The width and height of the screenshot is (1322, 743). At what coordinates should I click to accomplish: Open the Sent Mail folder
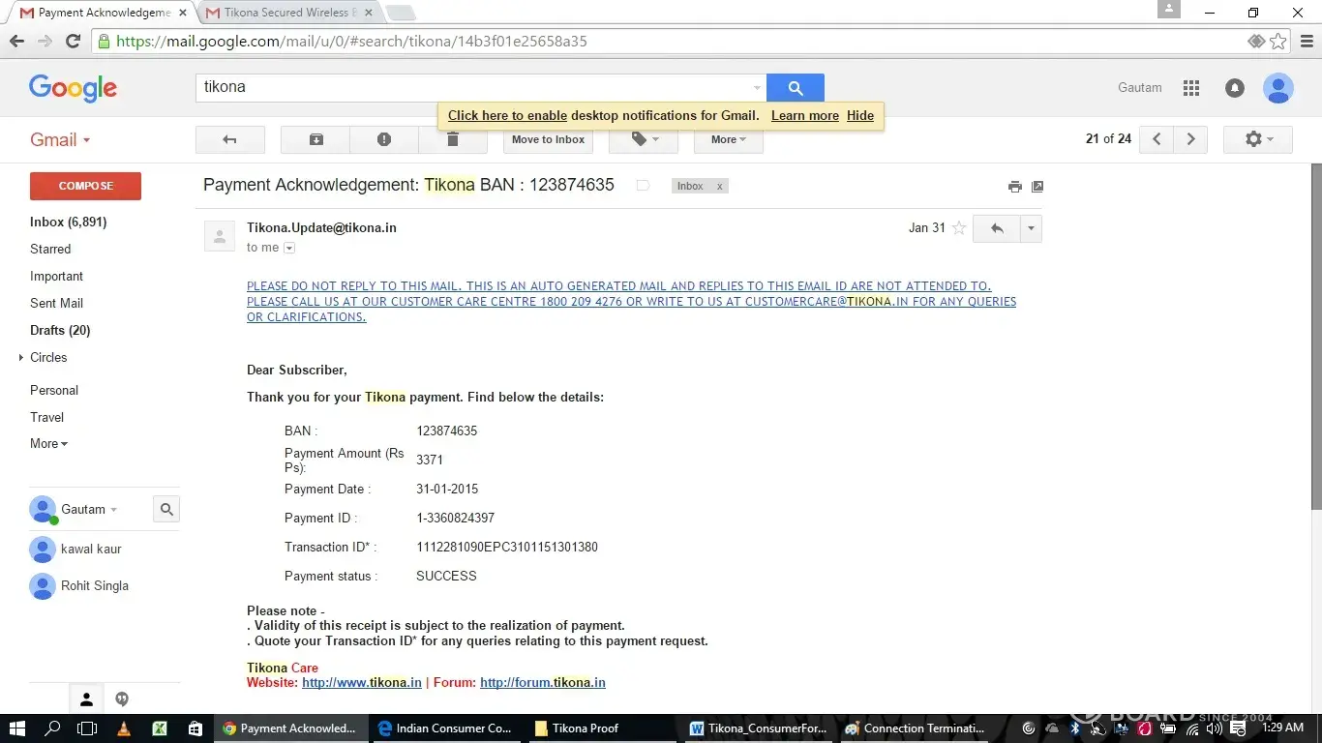(56, 303)
